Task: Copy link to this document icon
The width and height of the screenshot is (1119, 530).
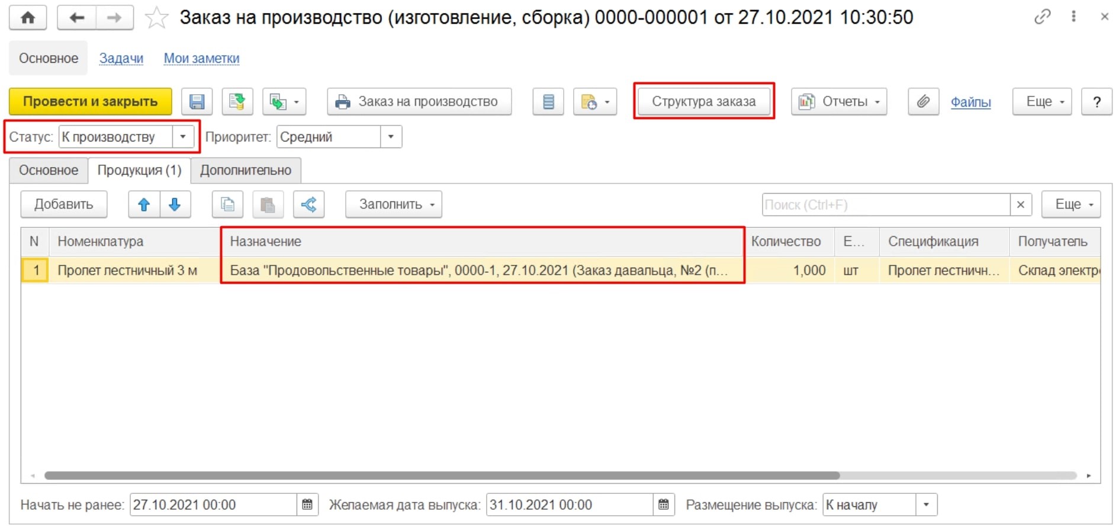Action: [1043, 17]
